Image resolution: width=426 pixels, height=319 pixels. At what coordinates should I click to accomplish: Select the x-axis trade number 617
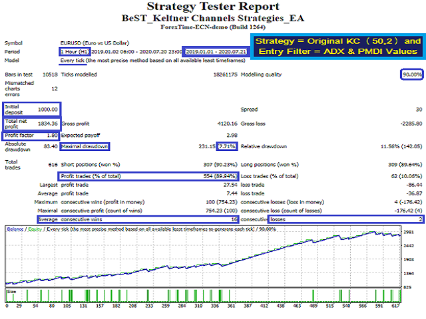(395, 306)
